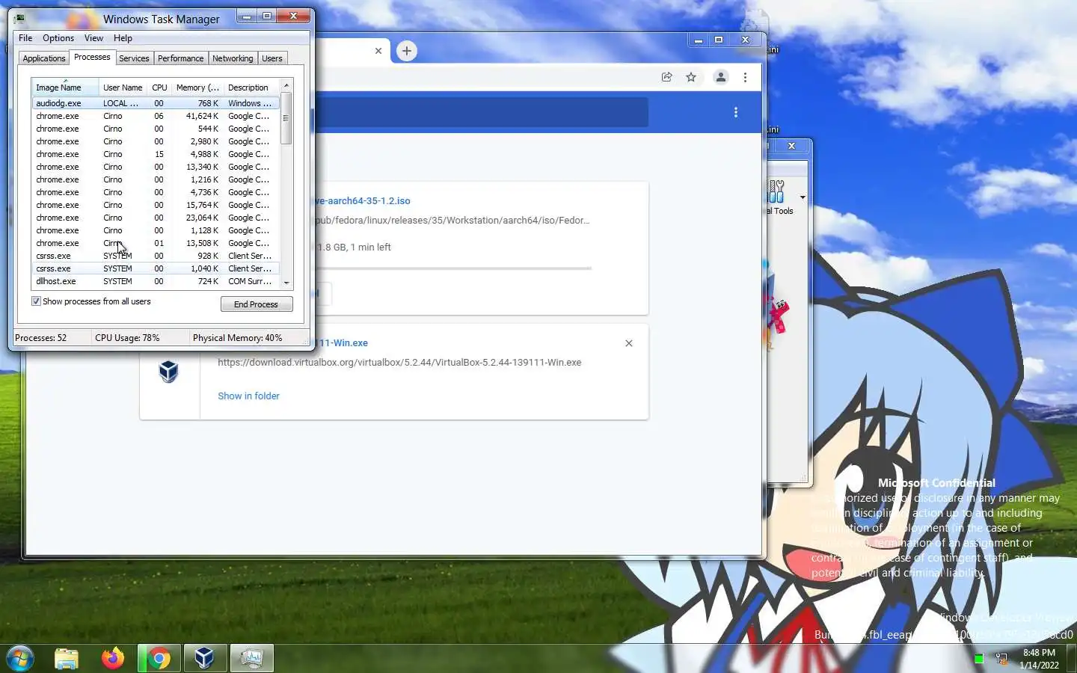Click the Fedora download source URL

(x=452, y=221)
